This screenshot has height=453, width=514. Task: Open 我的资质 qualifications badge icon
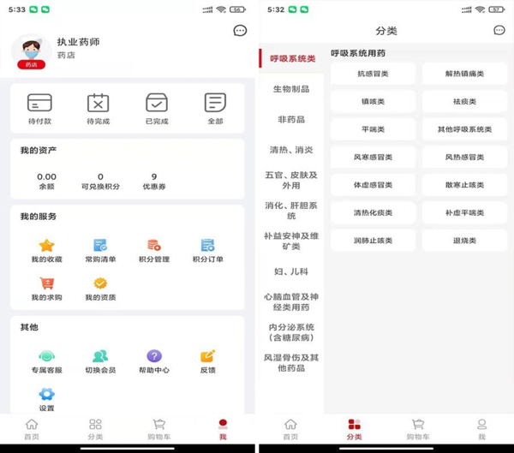100,283
